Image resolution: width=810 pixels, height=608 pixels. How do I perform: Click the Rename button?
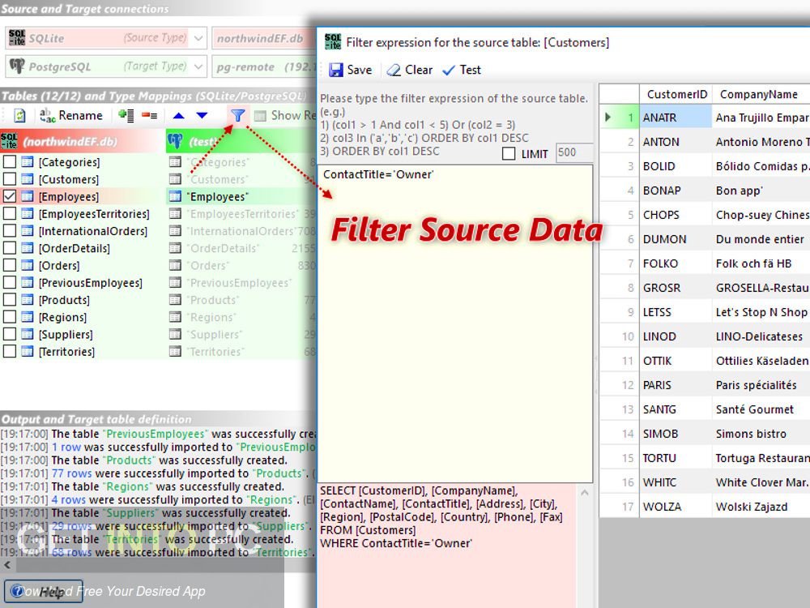click(71, 115)
